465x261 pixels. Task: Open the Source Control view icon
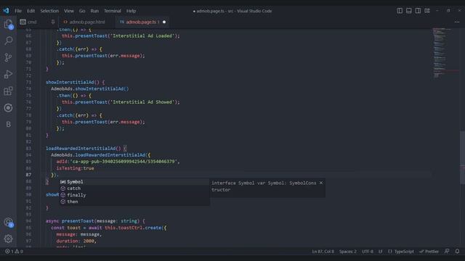click(x=8, y=57)
